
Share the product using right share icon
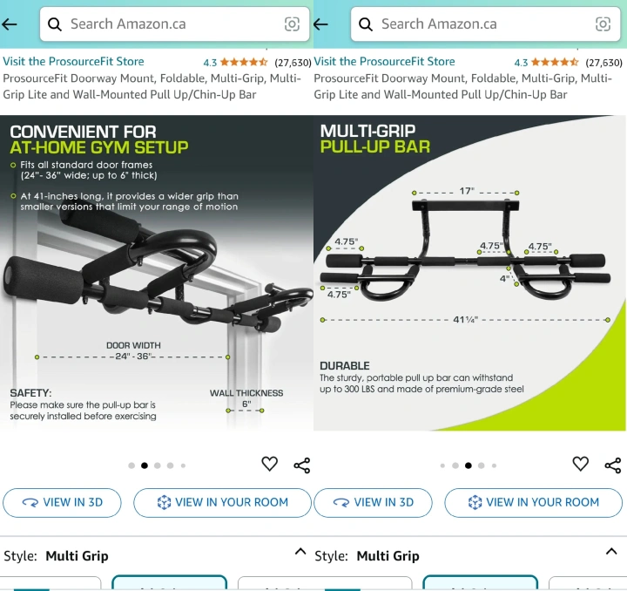(613, 465)
